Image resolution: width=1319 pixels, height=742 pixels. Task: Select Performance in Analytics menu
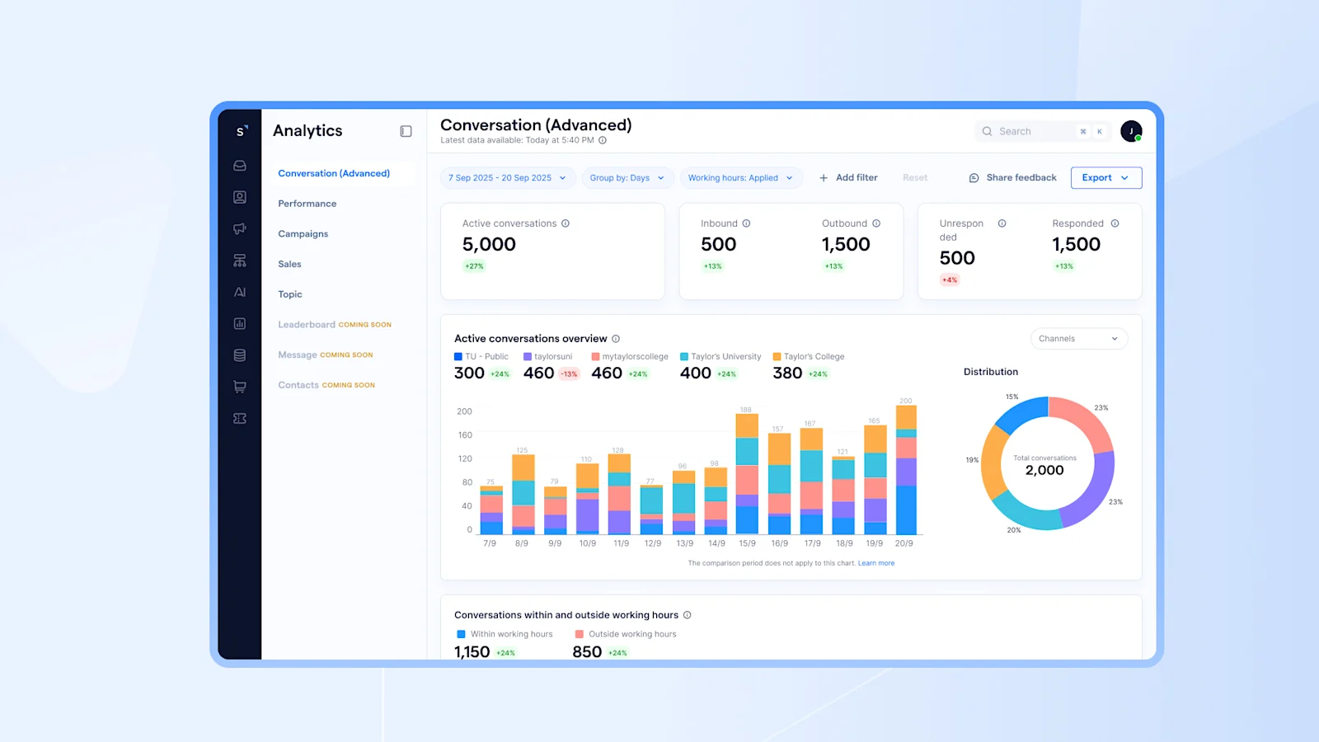click(307, 204)
